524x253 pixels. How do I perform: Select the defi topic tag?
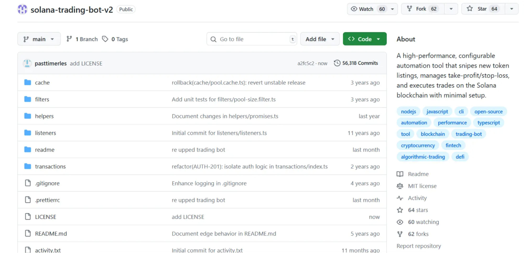460,157
